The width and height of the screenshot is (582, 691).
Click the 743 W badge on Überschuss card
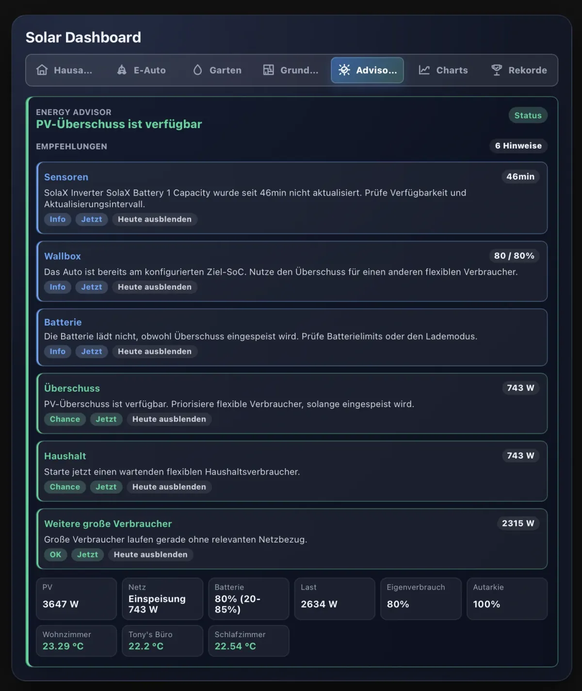520,388
